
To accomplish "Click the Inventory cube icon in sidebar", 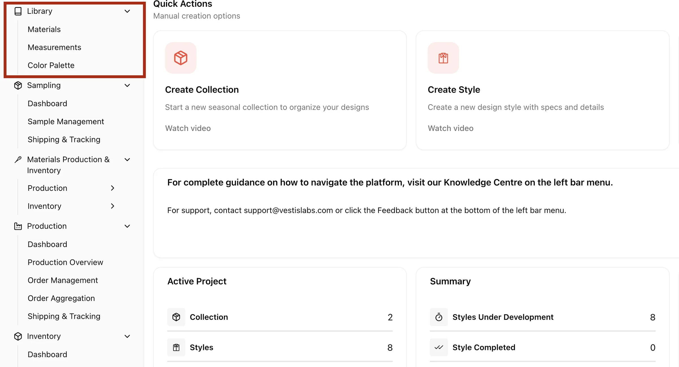I will pyautogui.click(x=18, y=336).
